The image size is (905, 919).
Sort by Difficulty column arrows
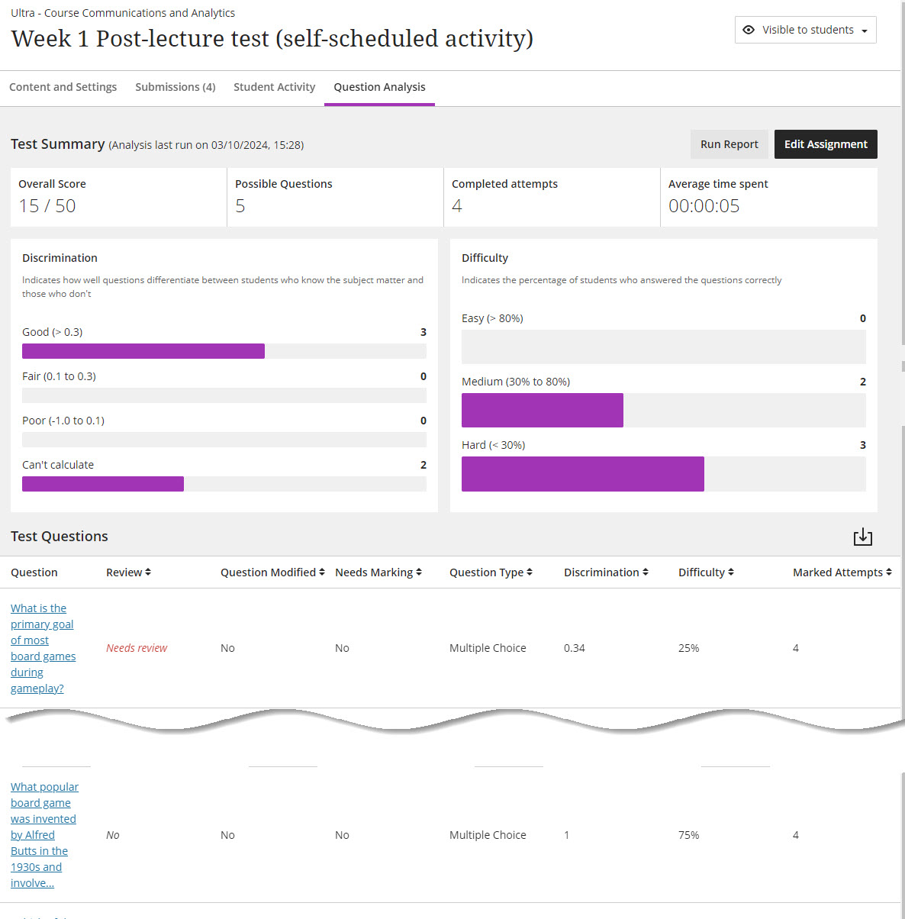pyautogui.click(x=731, y=572)
